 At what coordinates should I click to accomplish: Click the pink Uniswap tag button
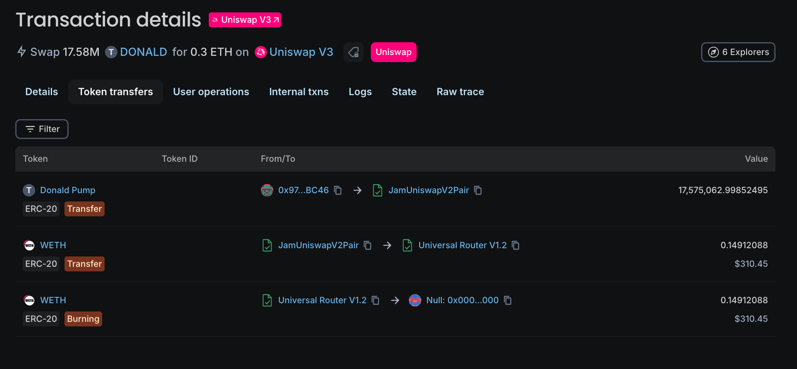point(394,52)
